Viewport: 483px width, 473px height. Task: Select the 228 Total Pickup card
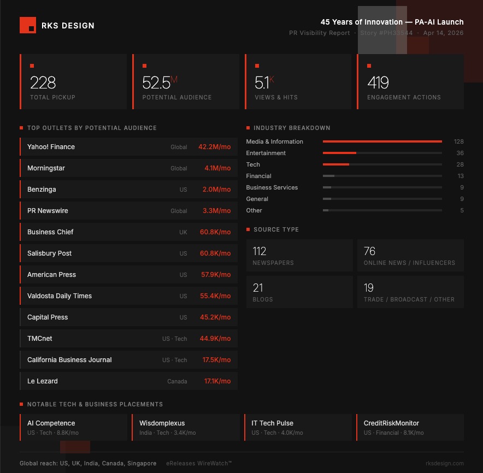(73, 81)
